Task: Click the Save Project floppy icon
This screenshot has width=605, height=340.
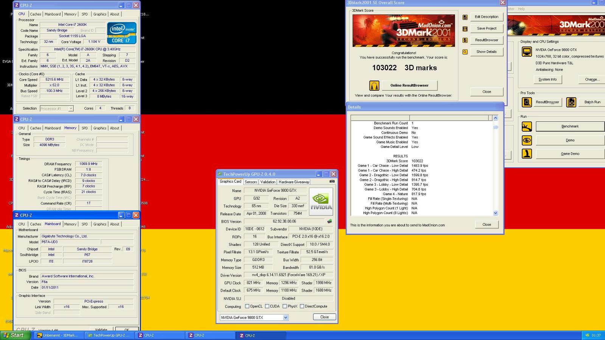Action: click(x=465, y=29)
